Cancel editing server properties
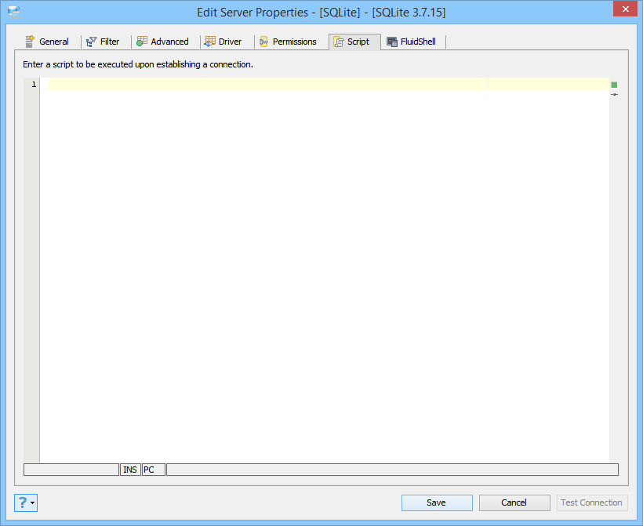This screenshot has height=526, width=643. tap(514, 502)
